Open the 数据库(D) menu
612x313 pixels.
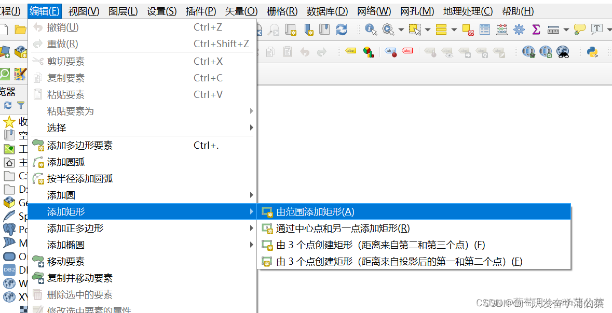click(328, 11)
